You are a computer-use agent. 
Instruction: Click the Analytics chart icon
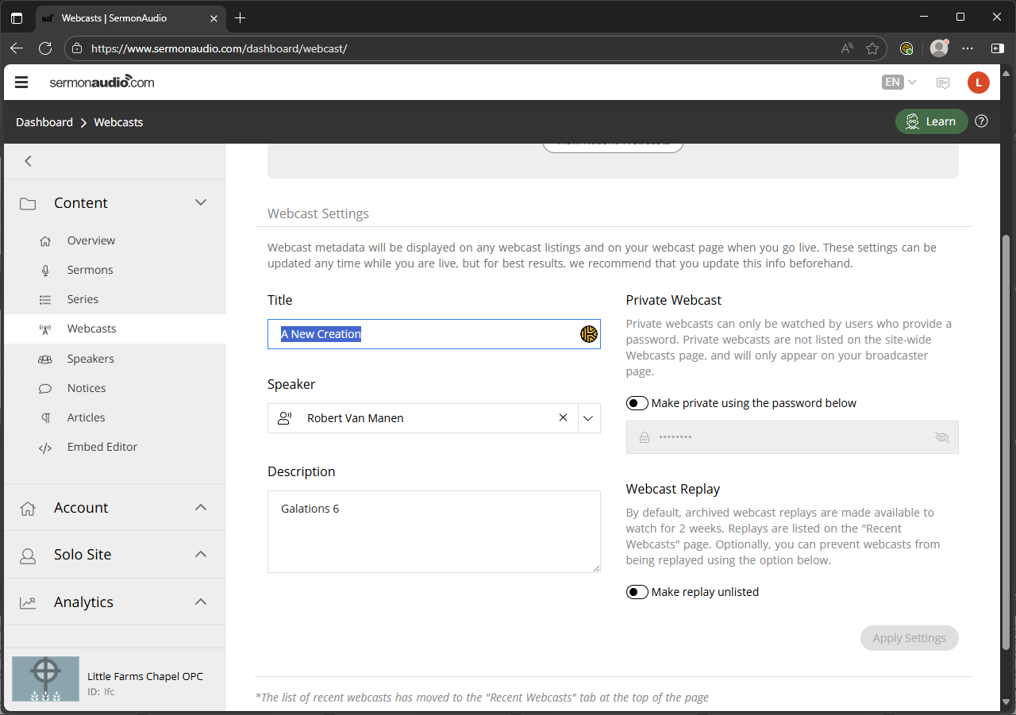click(28, 602)
